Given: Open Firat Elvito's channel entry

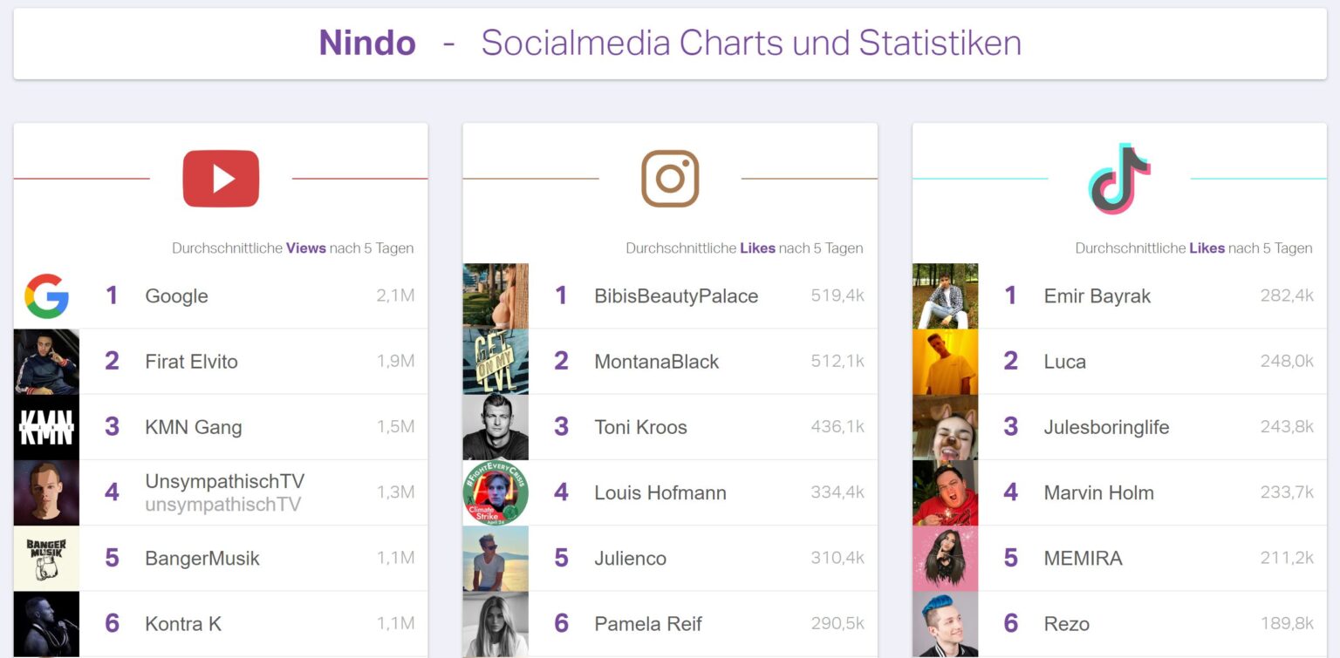Looking at the screenshot, I should pos(253,361).
